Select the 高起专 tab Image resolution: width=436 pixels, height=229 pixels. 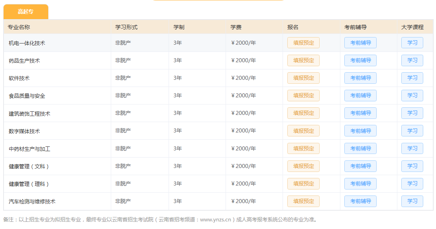26,12
